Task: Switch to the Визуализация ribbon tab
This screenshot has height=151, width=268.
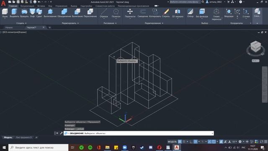Action: point(27,6)
